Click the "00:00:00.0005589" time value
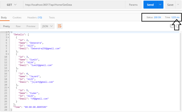Image resolution: width=182 pixels, height=112 pixels. coord(36,107)
